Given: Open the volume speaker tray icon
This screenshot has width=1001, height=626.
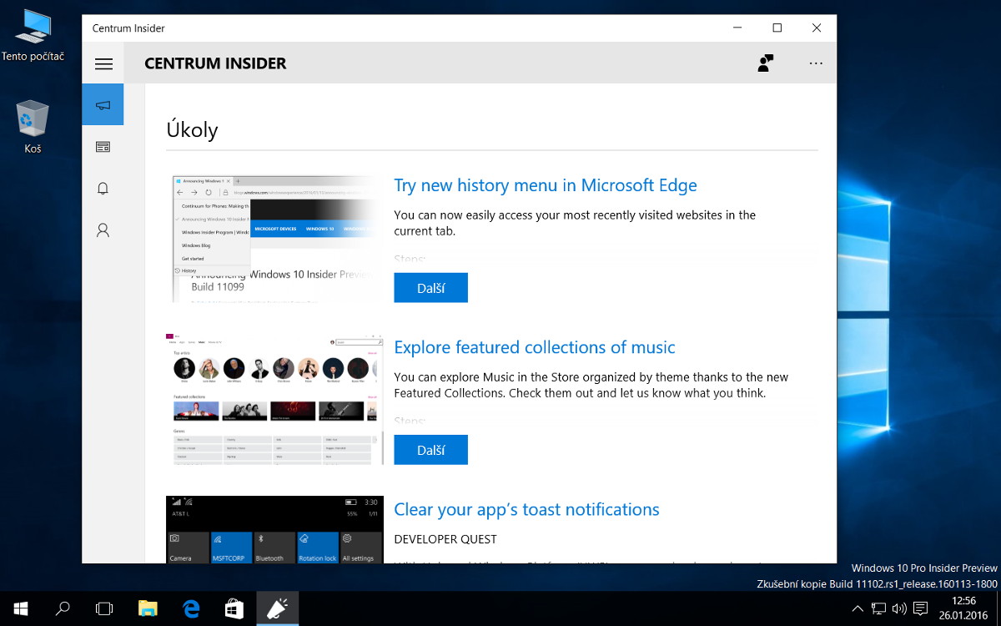Looking at the screenshot, I should point(899,608).
